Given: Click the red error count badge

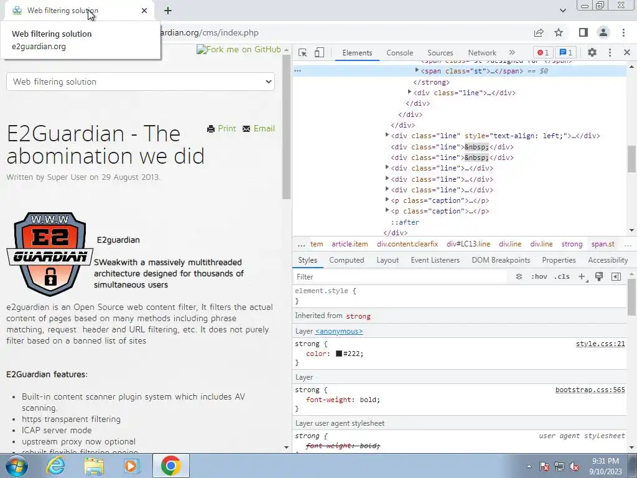Looking at the screenshot, I should [543, 52].
